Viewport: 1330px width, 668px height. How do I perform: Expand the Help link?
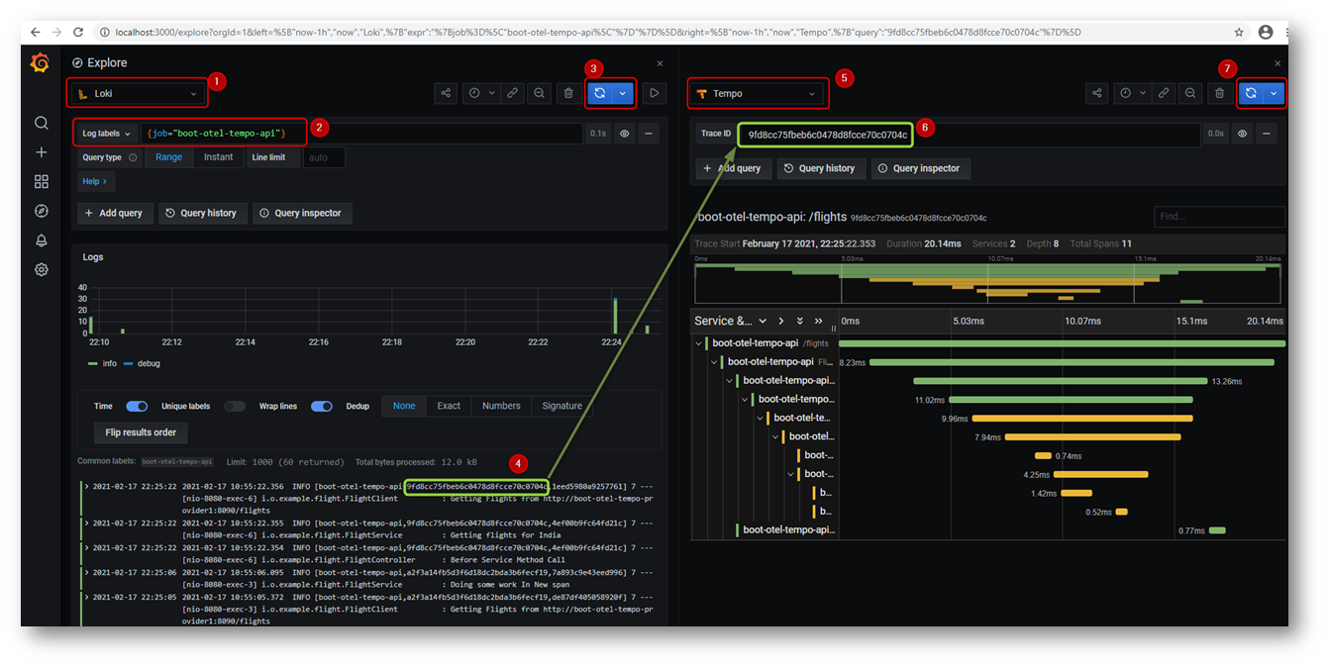pos(95,181)
